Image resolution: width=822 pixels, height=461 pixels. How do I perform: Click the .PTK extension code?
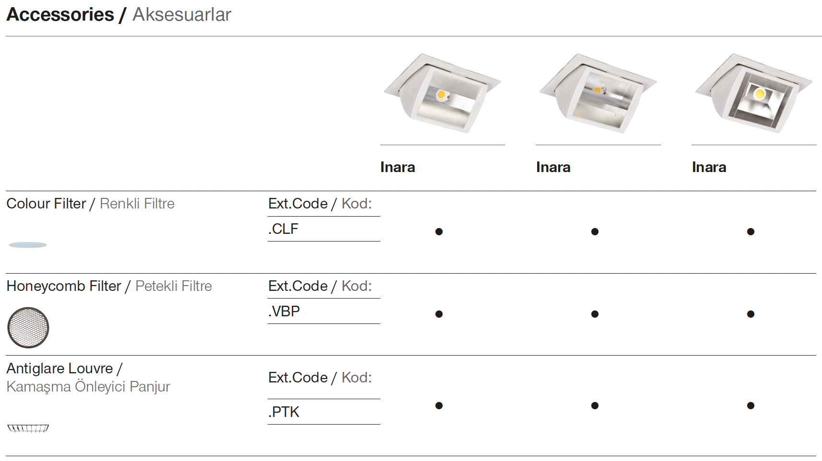(284, 412)
